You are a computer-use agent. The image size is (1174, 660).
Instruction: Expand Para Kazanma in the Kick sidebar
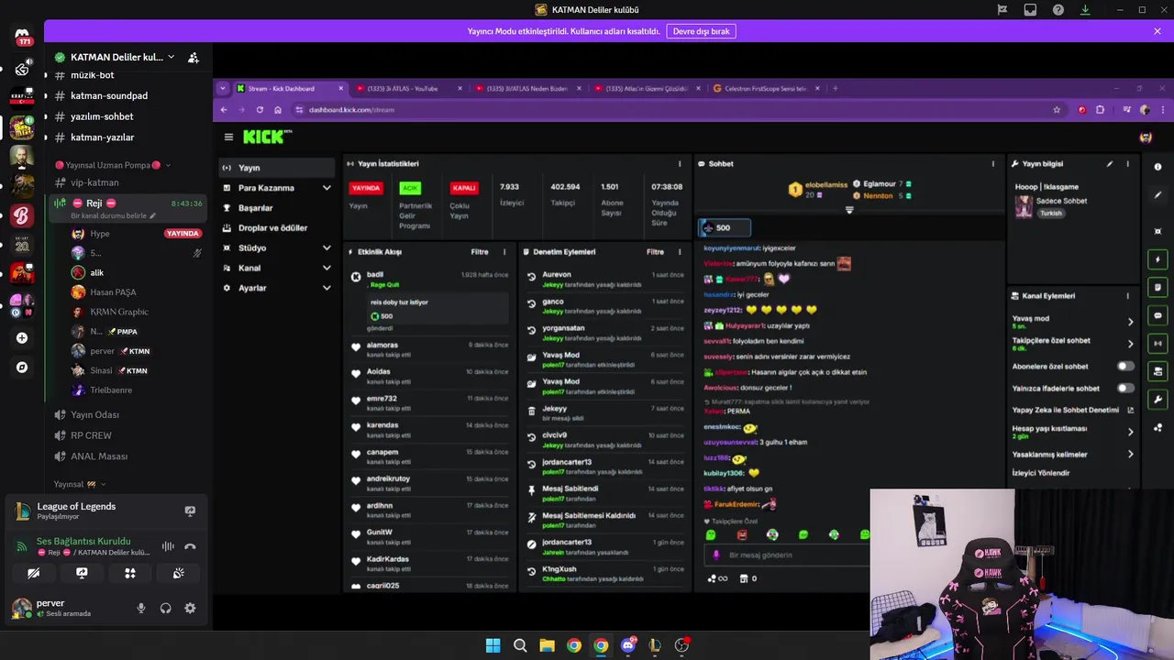326,188
